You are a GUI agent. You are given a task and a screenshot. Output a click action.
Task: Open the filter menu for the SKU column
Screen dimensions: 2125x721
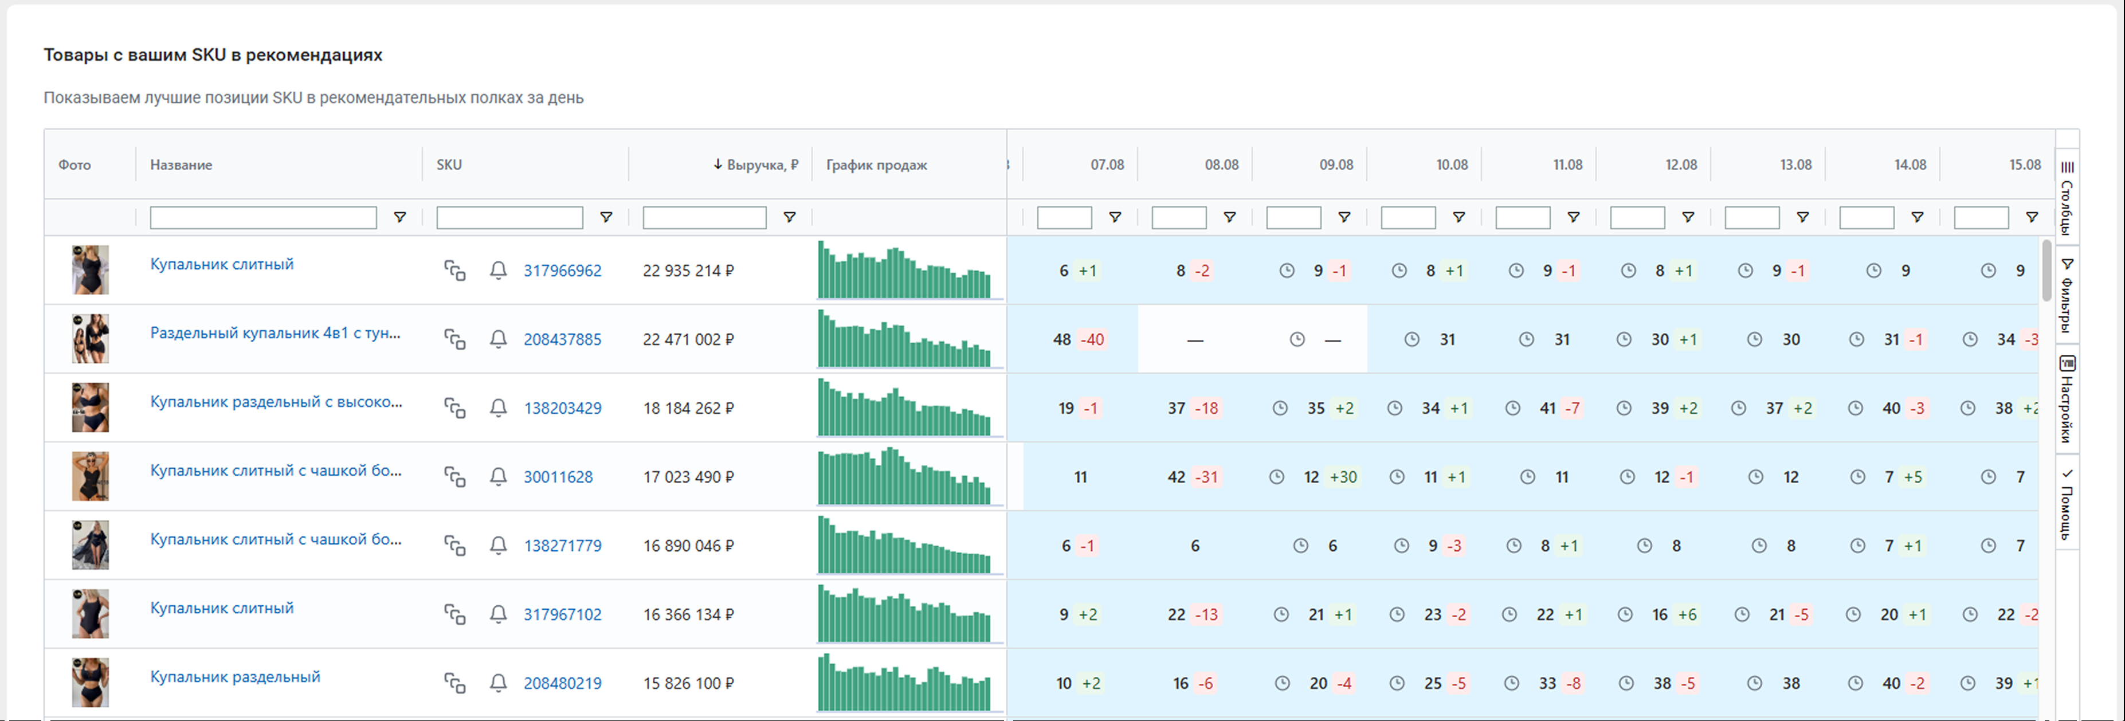pyautogui.click(x=606, y=218)
